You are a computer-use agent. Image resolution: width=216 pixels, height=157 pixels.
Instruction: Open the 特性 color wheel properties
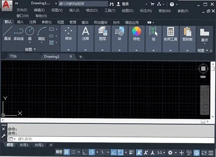137,31
